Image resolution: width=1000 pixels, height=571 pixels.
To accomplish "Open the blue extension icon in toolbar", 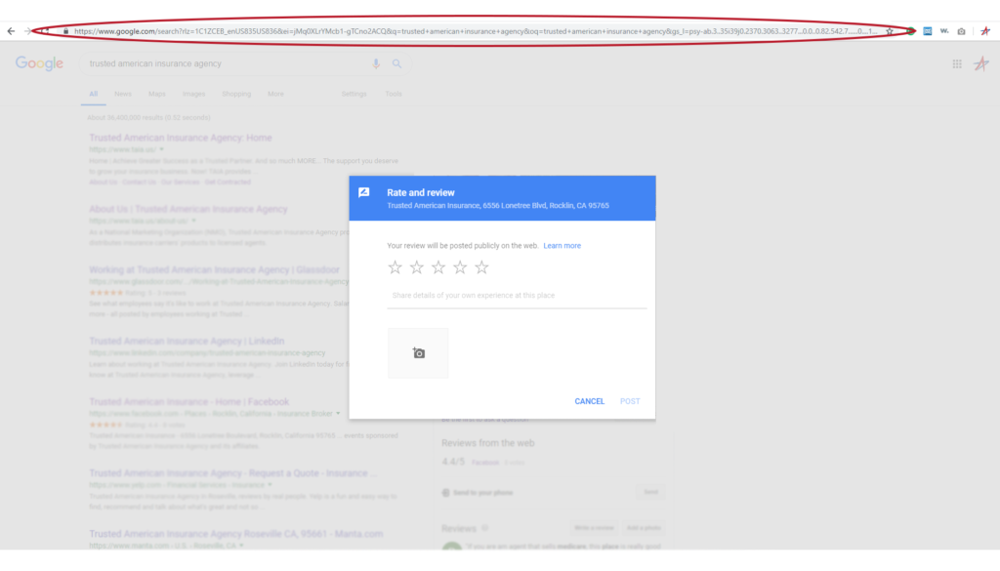I will tap(928, 30).
